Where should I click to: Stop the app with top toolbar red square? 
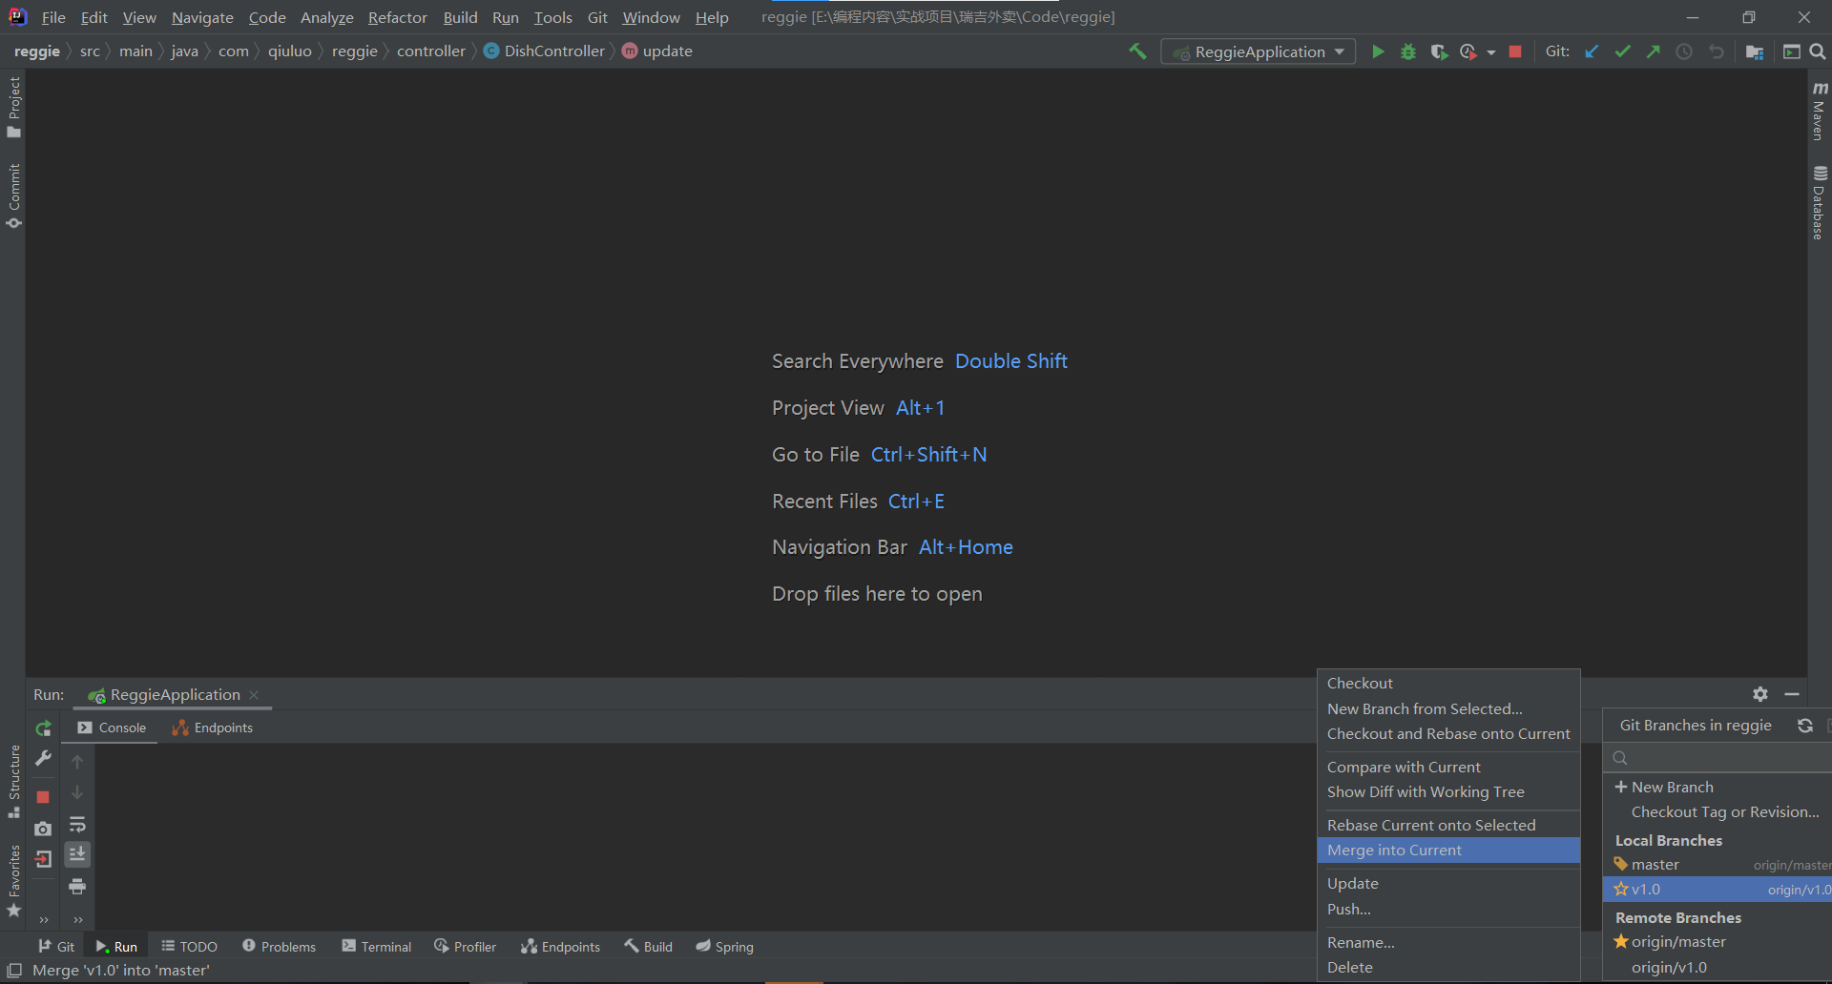pyautogui.click(x=1515, y=51)
